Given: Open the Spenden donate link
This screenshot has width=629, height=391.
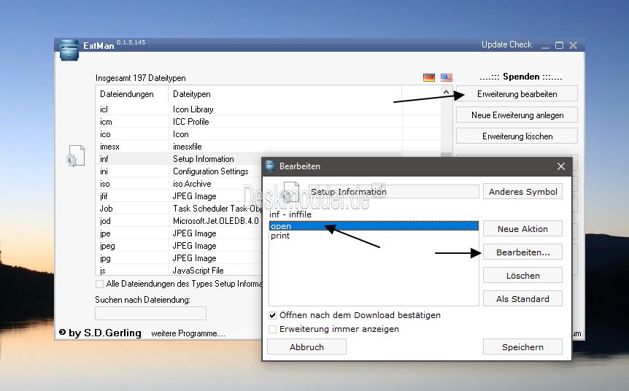Looking at the screenshot, I should click(x=521, y=77).
